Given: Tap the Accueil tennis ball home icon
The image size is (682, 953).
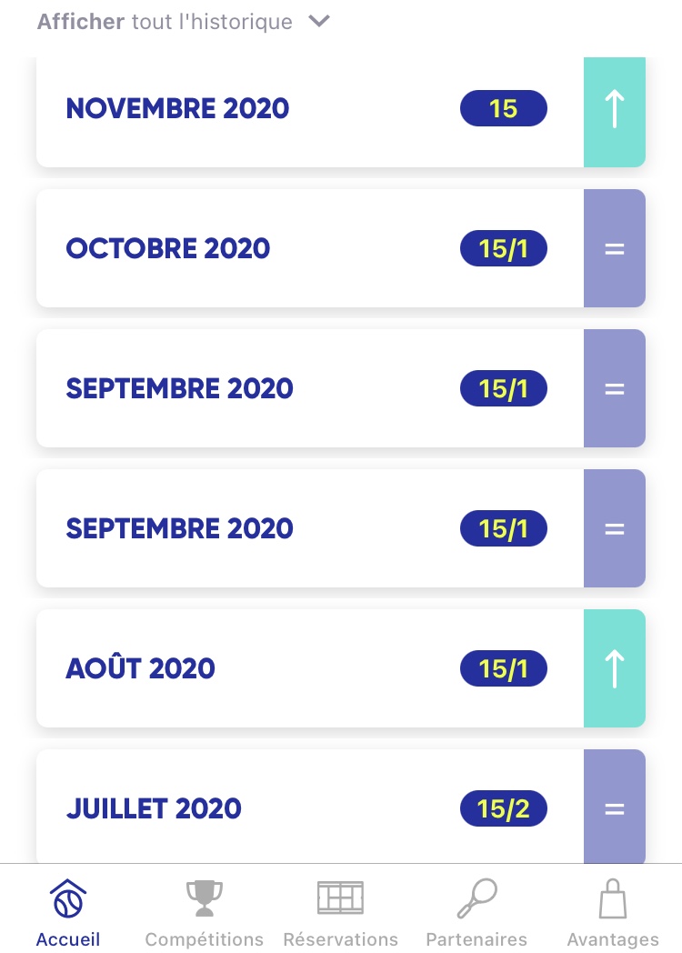Looking at the screenshot, I should [68, 898].
